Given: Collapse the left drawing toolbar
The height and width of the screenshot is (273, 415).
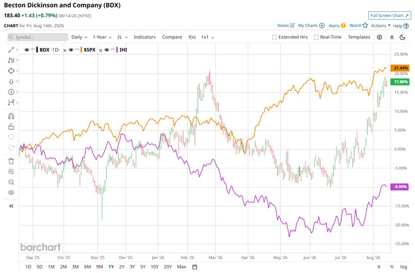Looking at the screenshot, I should point(11,206).
